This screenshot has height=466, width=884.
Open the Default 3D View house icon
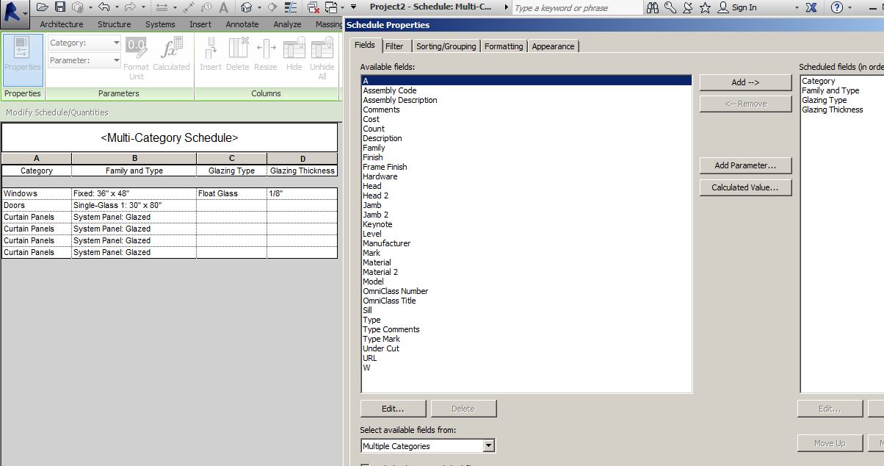pyautogui.click(x=246, y=7)
